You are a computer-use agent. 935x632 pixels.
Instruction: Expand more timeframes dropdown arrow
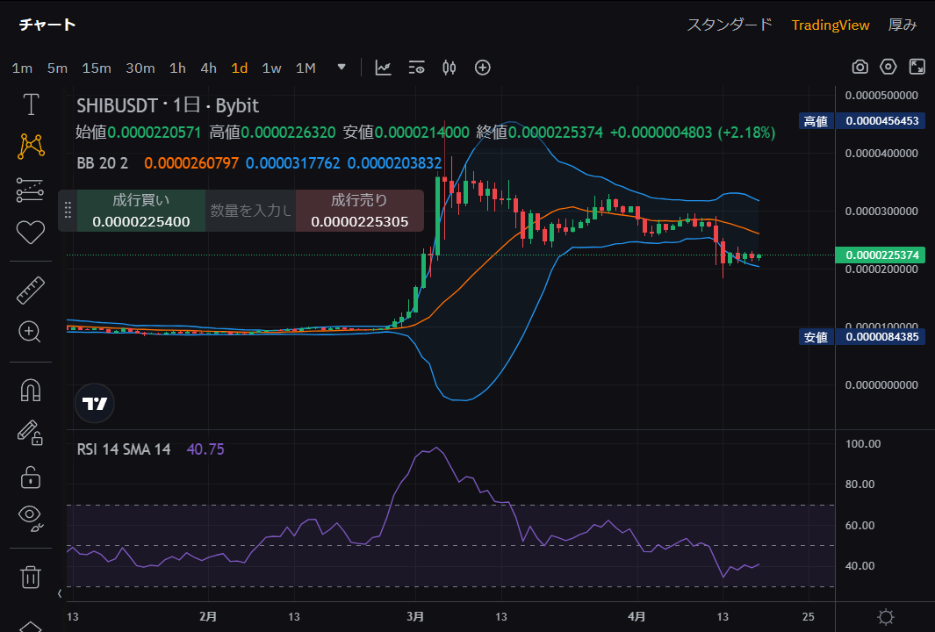[342, 67]
